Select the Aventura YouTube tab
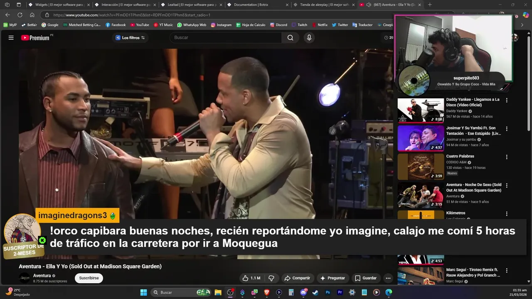Image resolution: width=532 pixels, height=299 pixels. click(390, 5)
